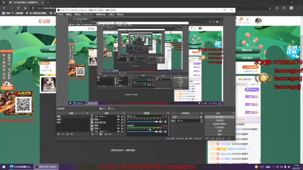The image size is (303, 170).
Task: Toggle lock on 图像 7 source
Action: click(x=122, y=125)
